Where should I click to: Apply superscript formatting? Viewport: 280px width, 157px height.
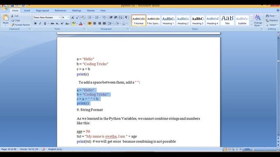pos(62,24)
